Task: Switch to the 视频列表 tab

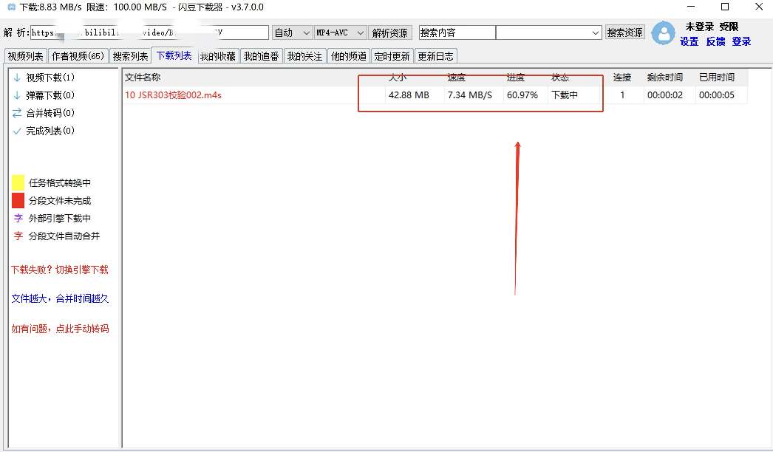Action: [26, 56]
